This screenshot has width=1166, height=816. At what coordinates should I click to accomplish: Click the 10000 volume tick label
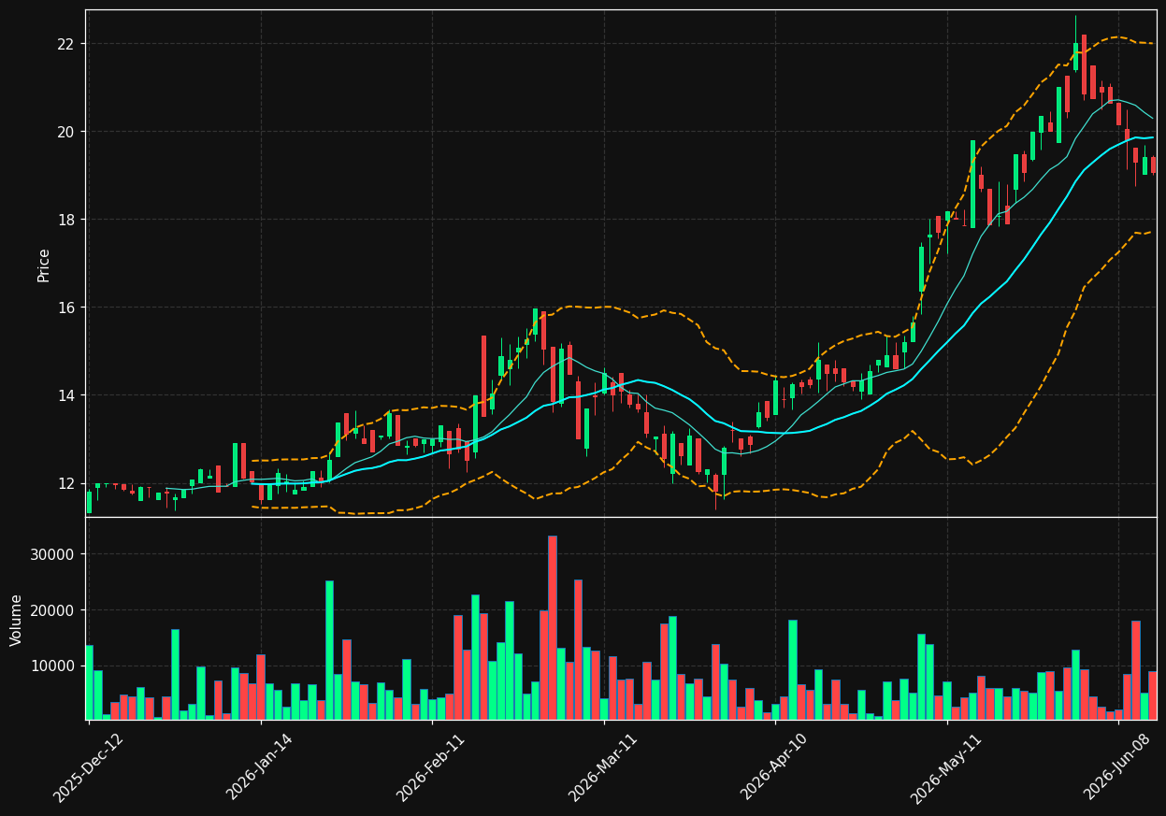55,666
